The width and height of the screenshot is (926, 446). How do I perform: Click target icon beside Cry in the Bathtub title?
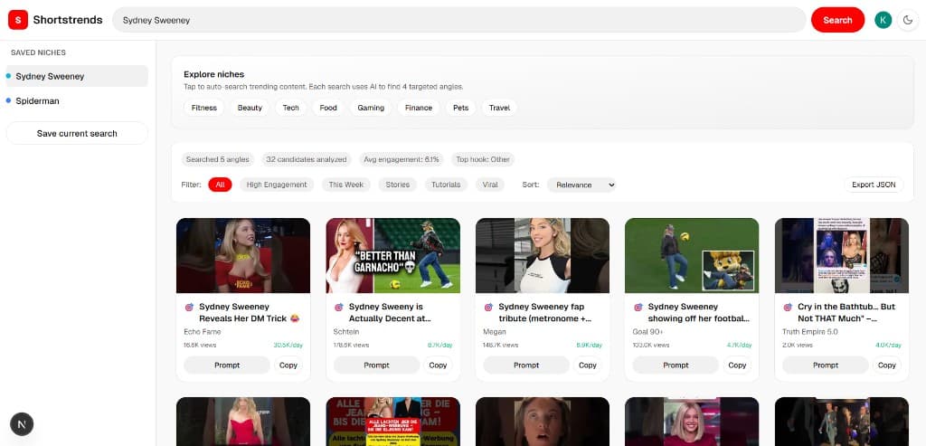click(788, 308)
